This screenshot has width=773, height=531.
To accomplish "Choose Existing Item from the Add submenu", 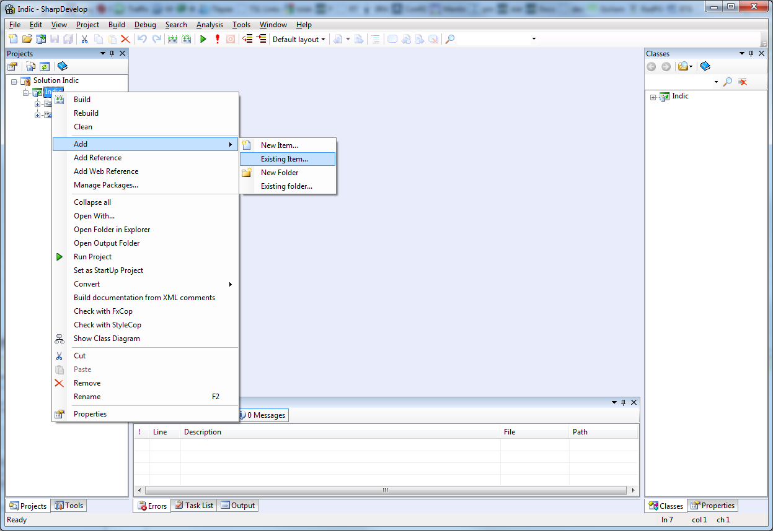I will click(x=284, y=159).
